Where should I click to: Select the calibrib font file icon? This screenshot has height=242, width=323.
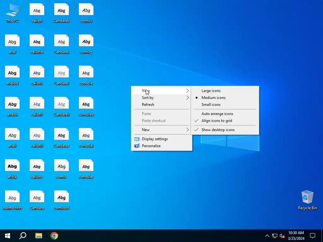tap(37, 44)
